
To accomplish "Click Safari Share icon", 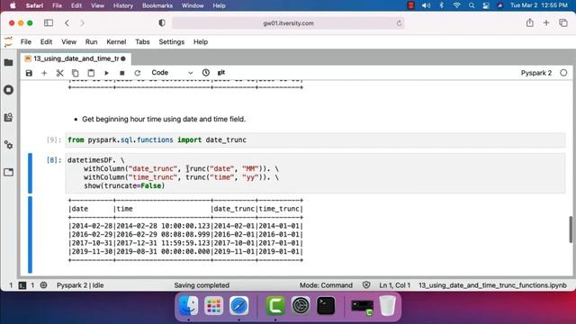I will 529,22.
